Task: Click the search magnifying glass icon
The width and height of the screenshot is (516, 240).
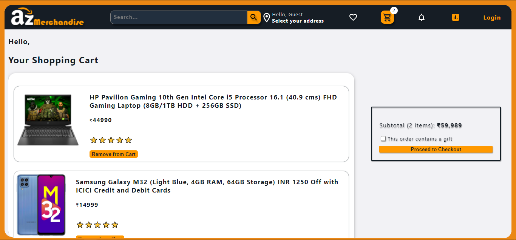Action: 253,17
